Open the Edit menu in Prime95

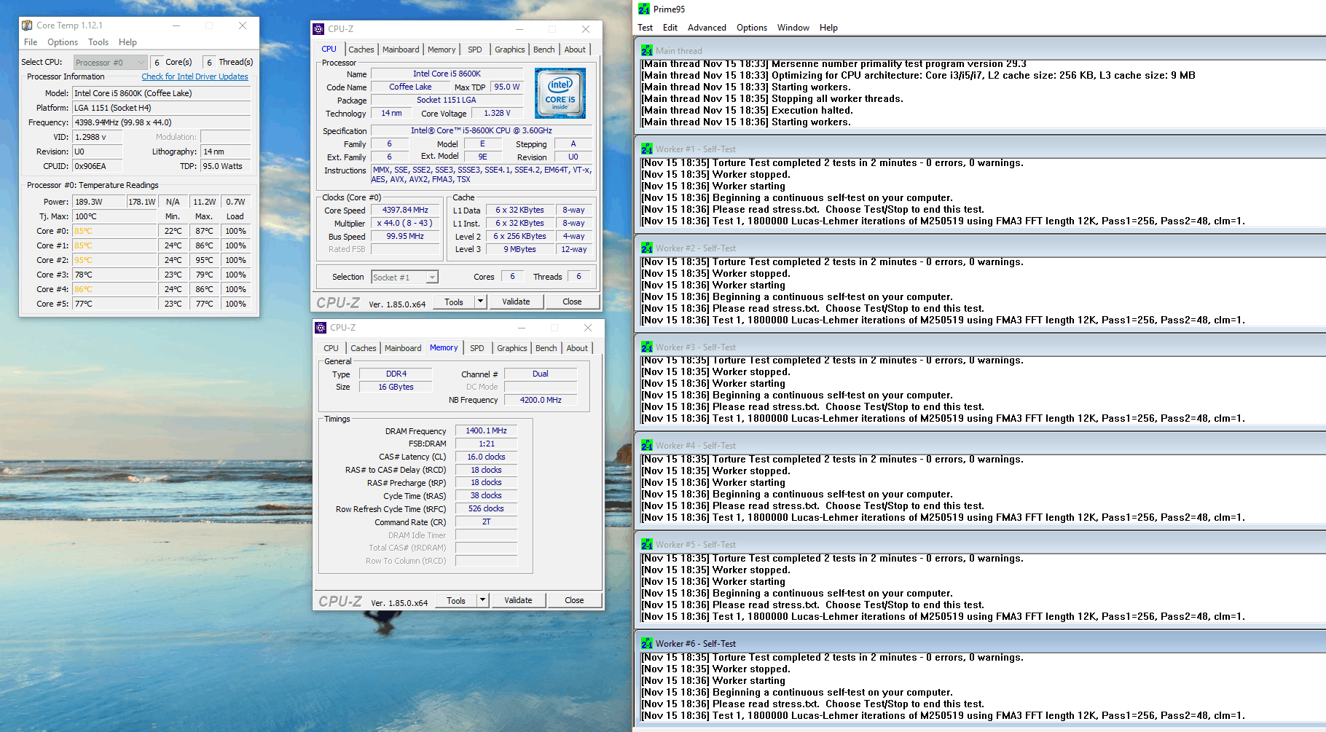[x=670, y=28]
